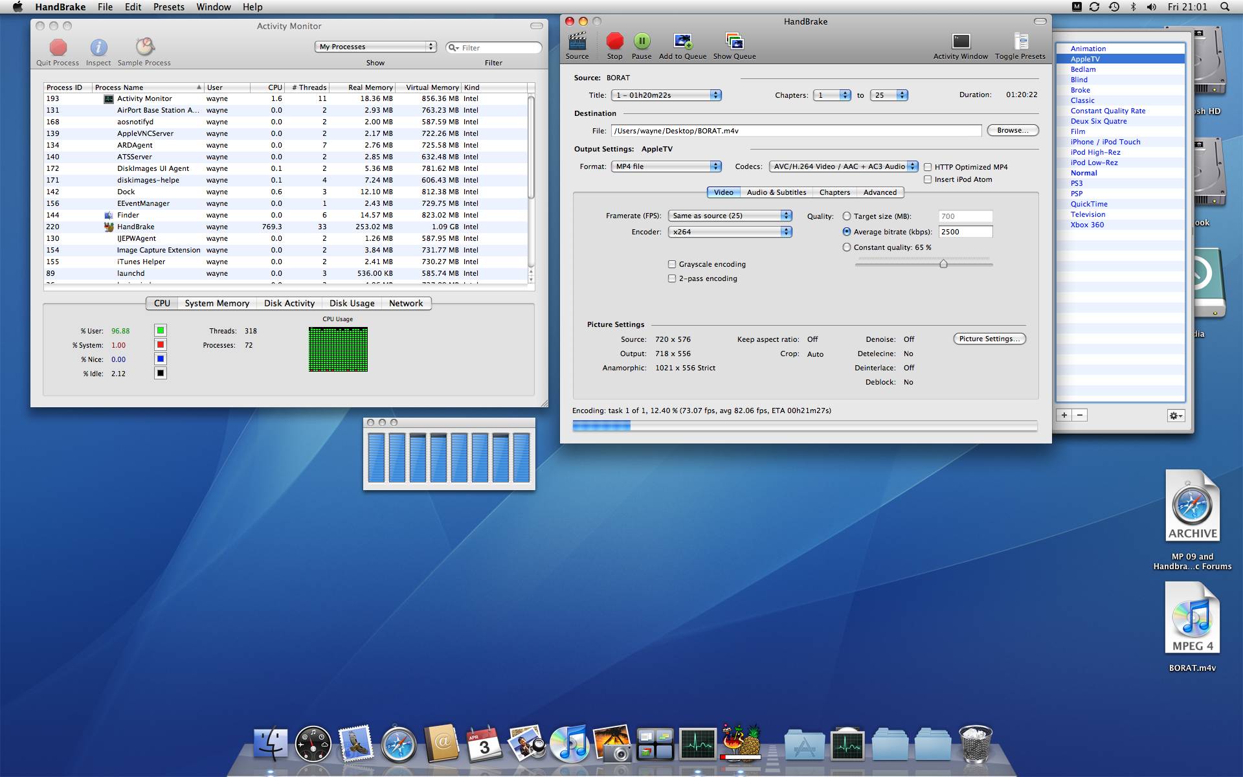Click the Source clapperboard icon
1243x777 pixels.
(577, 41)
